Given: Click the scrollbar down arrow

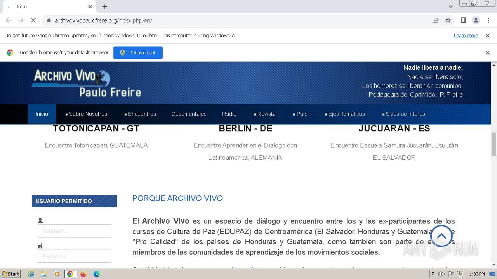Looking at the screenshot, I should [x=494, y=265].
